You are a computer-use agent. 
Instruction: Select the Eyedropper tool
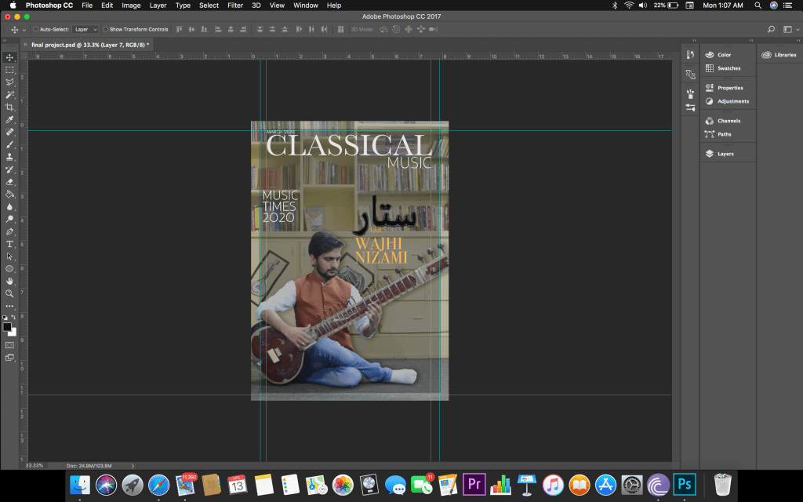tap(9, 120)
